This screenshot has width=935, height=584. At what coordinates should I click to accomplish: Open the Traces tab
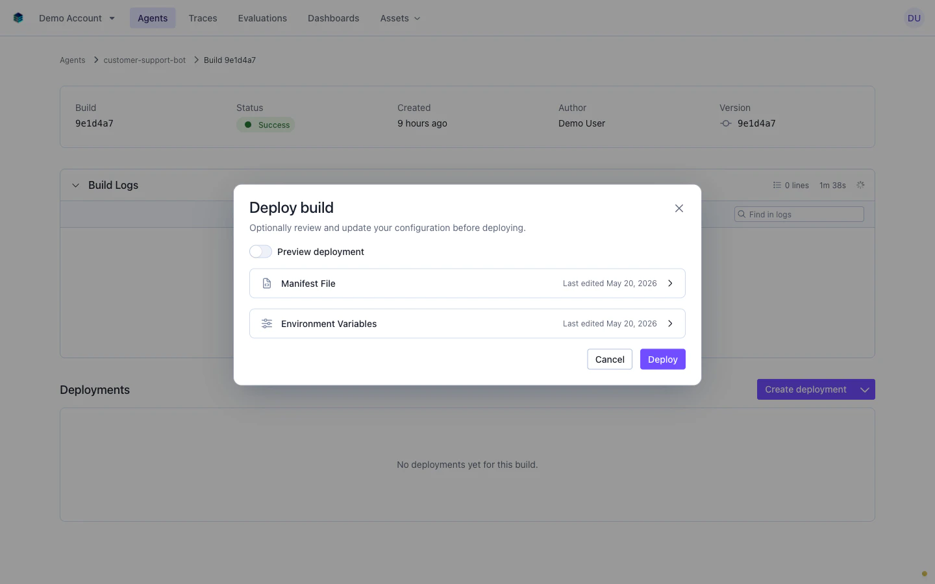point(203,18)
